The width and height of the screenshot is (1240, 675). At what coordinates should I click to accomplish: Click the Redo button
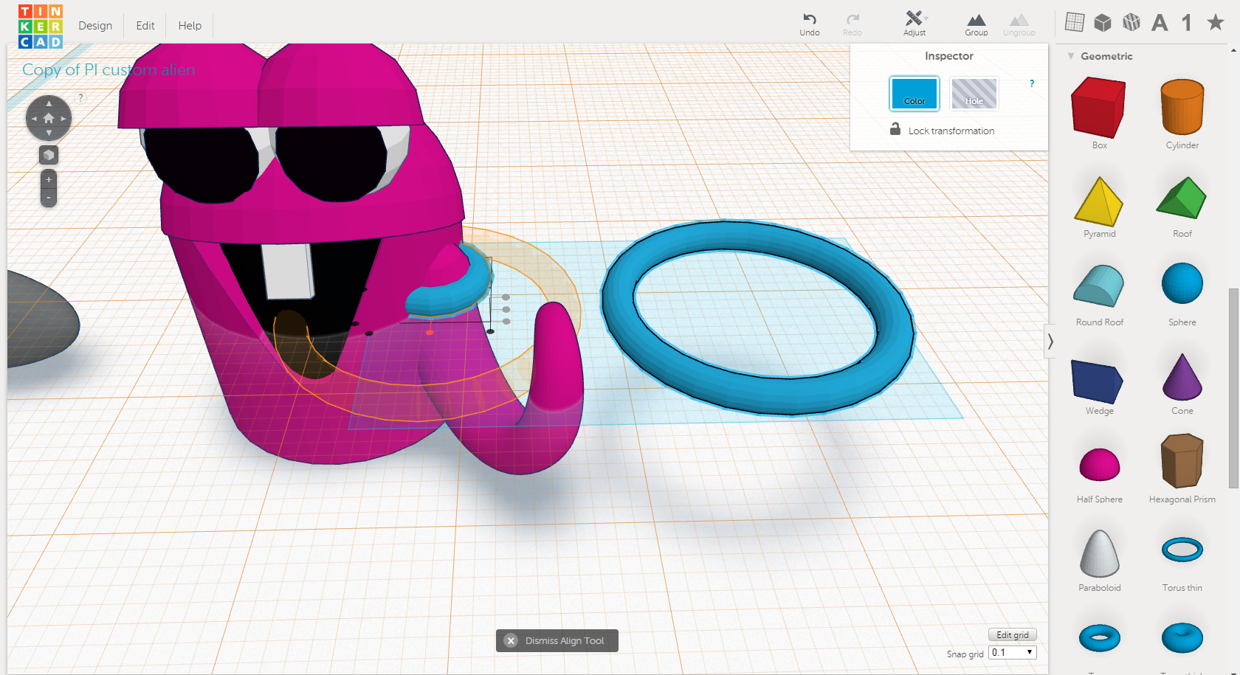852,24
